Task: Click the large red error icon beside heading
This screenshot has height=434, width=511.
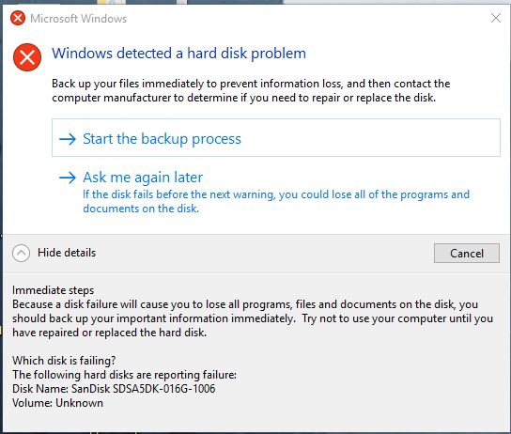Action: pos(27,57)
